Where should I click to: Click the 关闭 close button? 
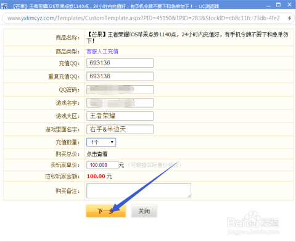[144, 211]
